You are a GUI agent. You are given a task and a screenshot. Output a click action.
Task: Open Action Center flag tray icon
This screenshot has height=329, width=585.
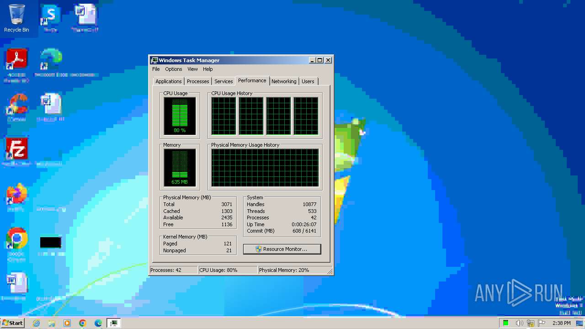pyautogui.click(x=542, y=323)
